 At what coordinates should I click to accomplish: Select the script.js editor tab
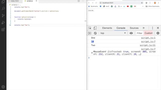30,1
